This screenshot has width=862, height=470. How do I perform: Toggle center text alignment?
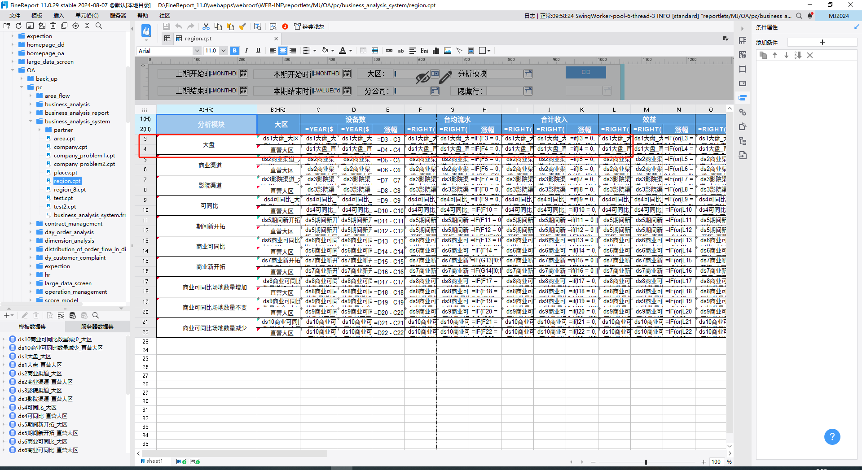point(283,51)
